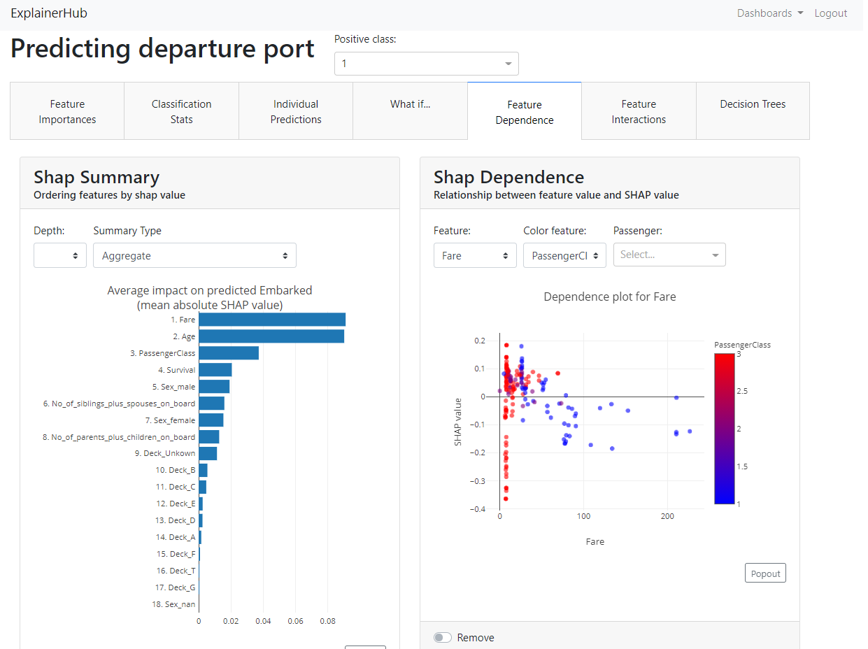This screenshot has width=868, height=649.
Task: Click the Logout link
Action: pyautogui.click(x=830, y=13)
